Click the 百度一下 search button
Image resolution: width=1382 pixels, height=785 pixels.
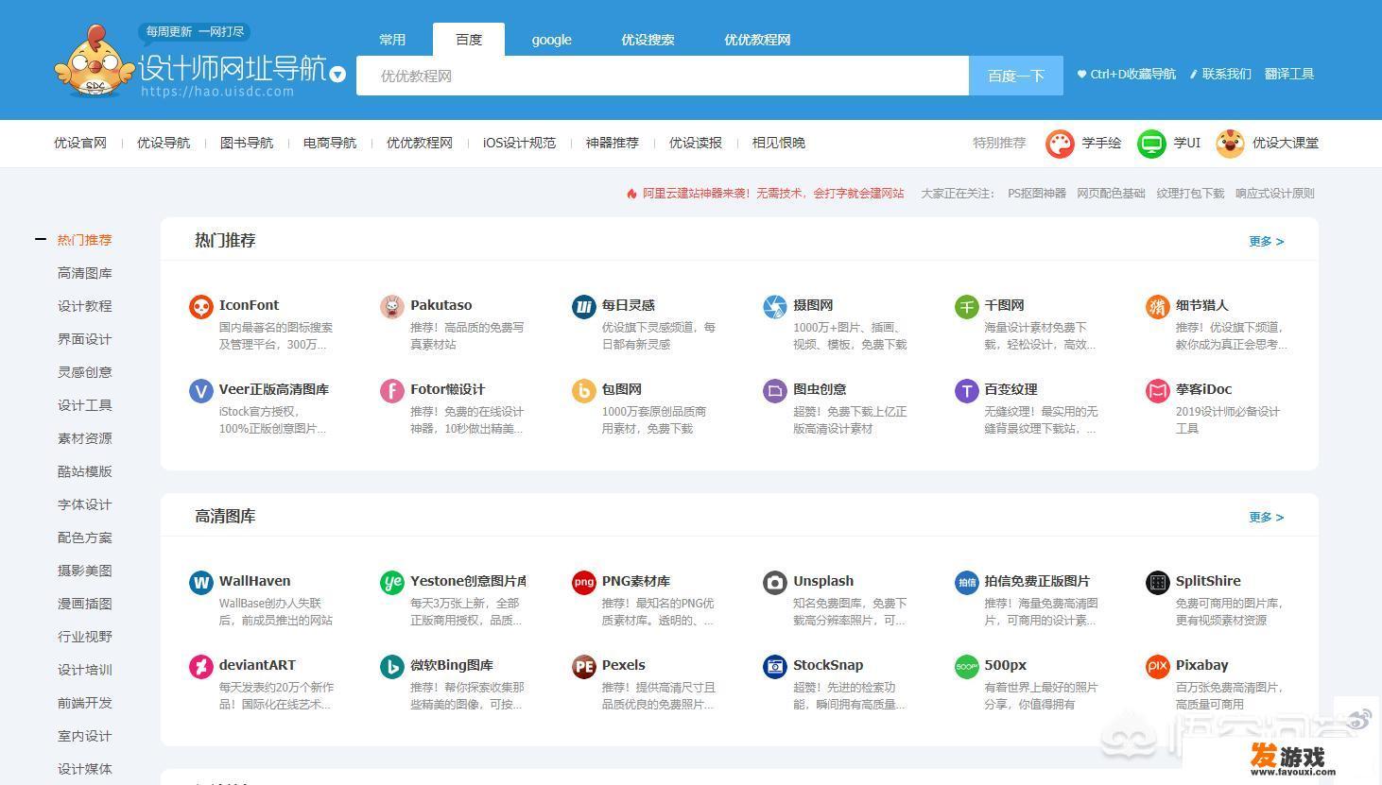[x=1016, y=76]
